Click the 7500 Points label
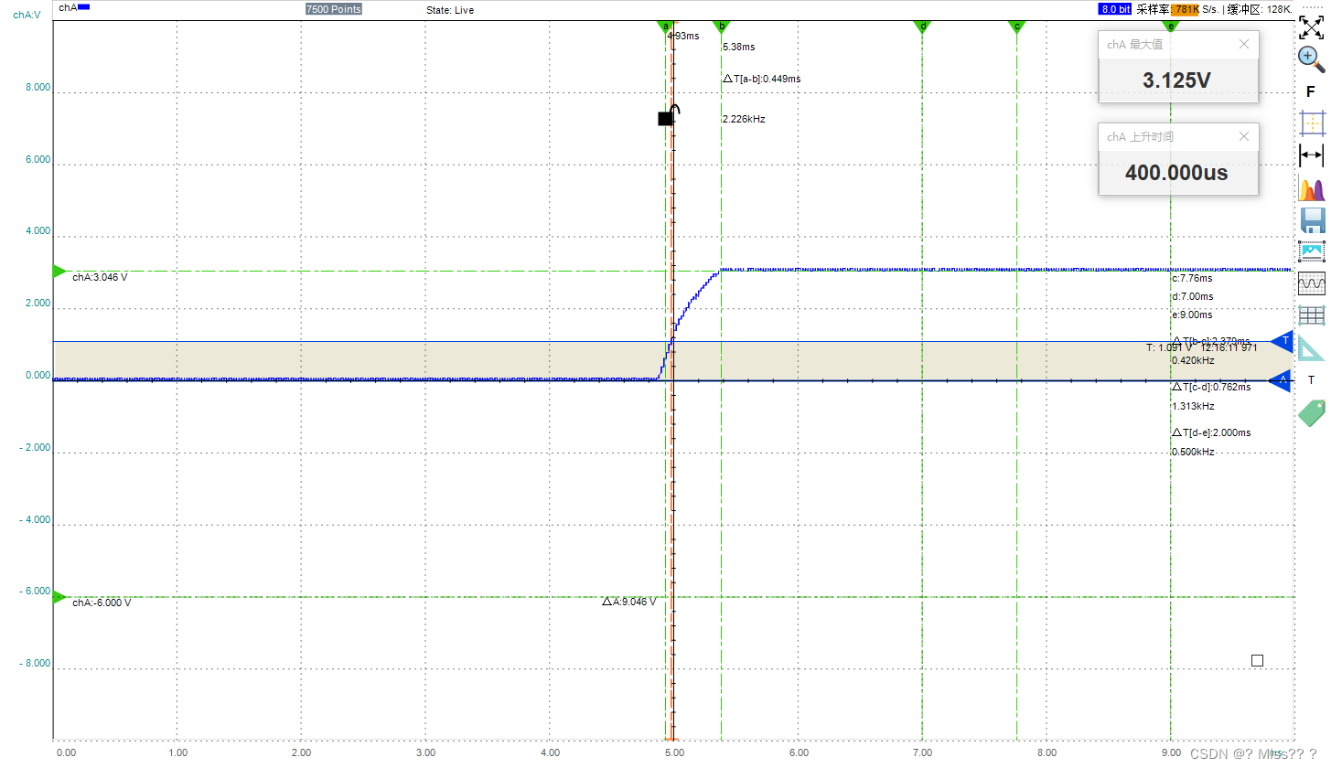The width and height of the screenshot is (1331, 768). click(x=333, y=9)
